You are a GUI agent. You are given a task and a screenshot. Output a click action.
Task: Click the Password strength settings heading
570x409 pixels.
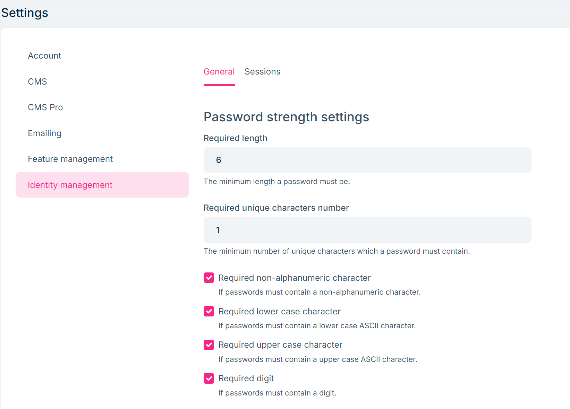click(x=286, y=117)
